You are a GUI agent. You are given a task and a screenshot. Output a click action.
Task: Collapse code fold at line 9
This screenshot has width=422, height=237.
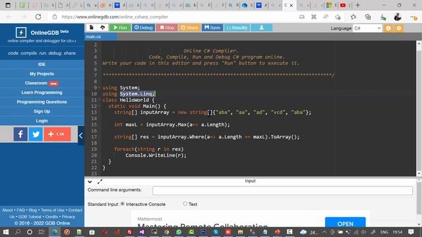click(x=99, y=88)
